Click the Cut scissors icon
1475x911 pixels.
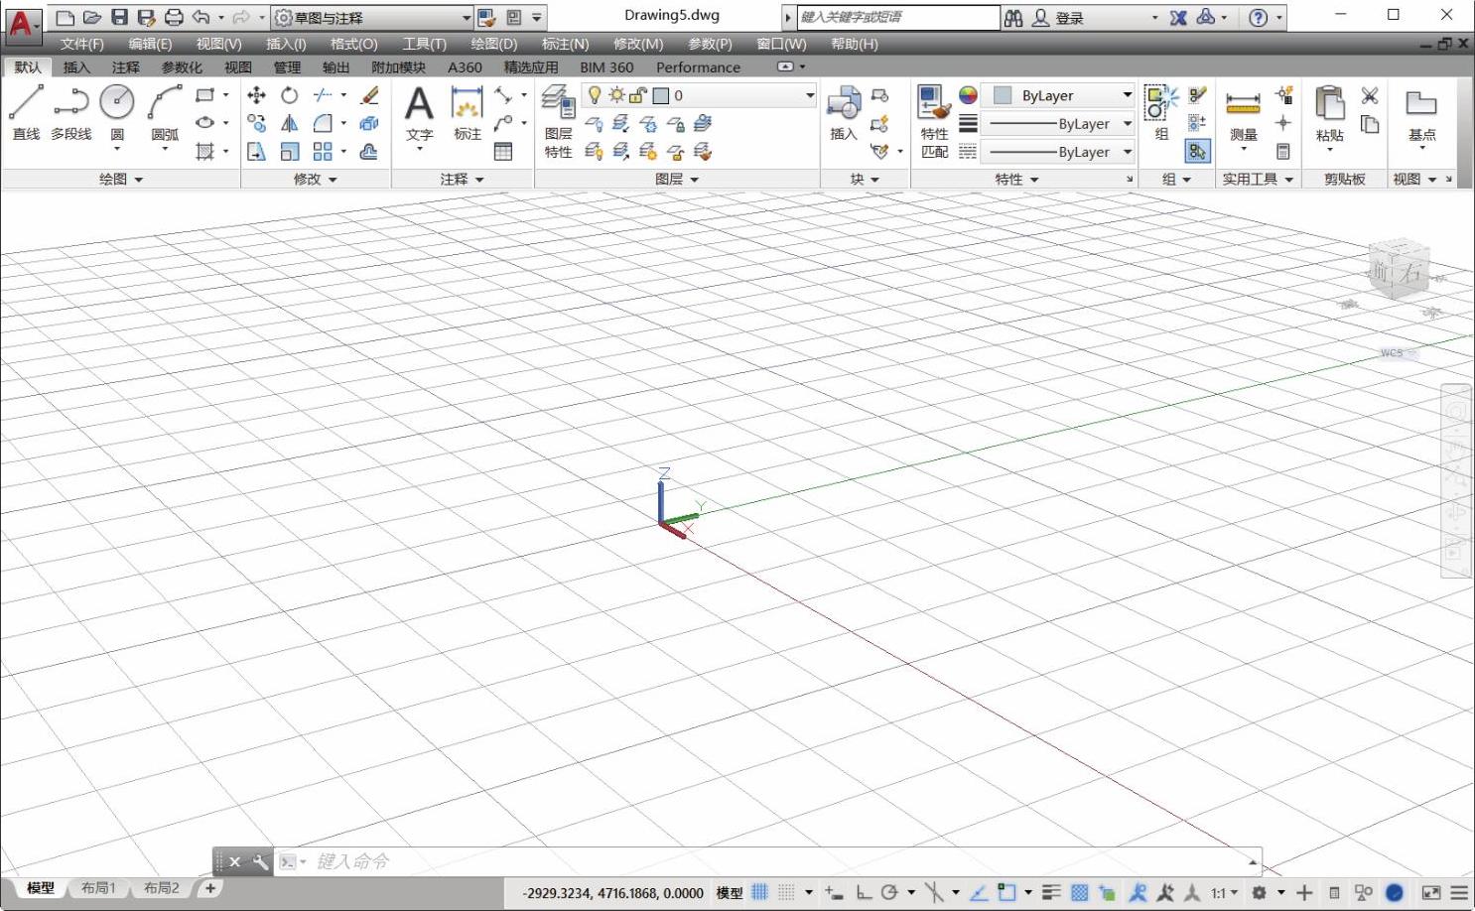pyautogui.click(x=1370, y=95)
